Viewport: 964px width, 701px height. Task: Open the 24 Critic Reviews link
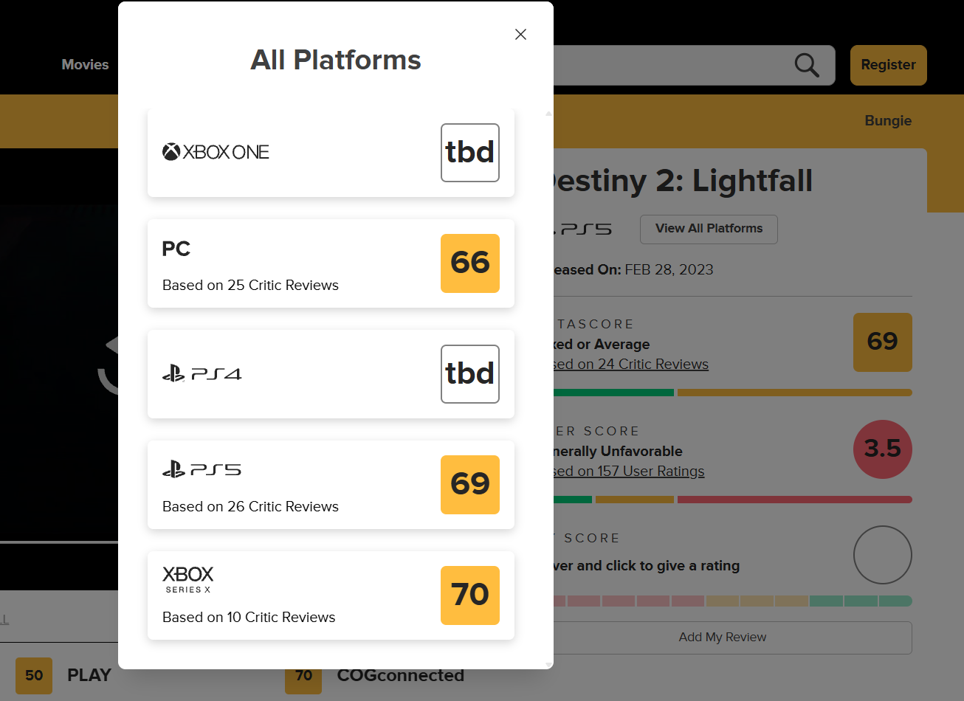(631, 365)
